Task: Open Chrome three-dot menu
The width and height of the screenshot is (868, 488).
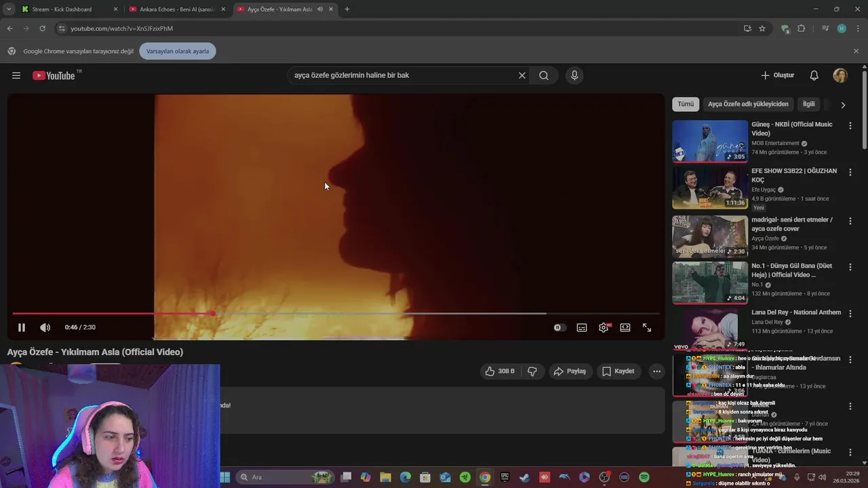Action: tap(856, 28)
